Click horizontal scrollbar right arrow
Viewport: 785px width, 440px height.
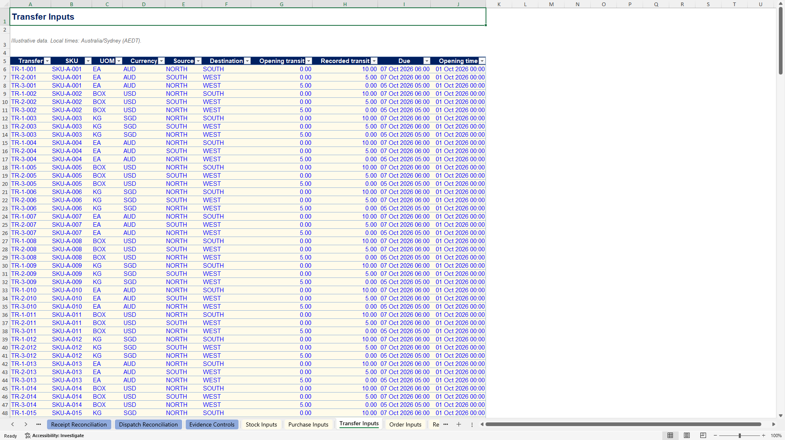(774, 424)
